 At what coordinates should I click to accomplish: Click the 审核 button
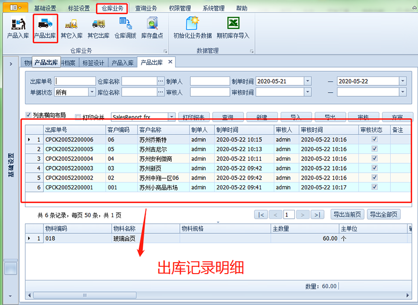(x=364, y=117)
